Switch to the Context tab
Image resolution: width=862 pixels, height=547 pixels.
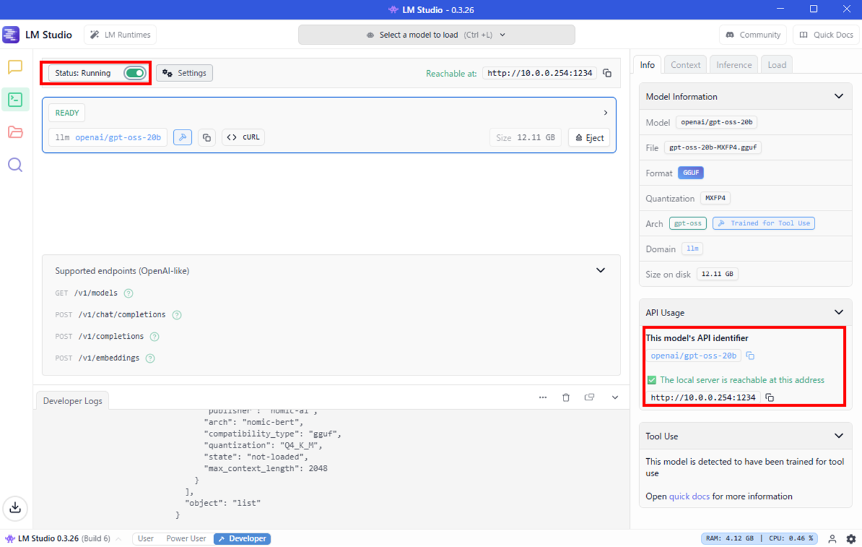tap(685, 65)
